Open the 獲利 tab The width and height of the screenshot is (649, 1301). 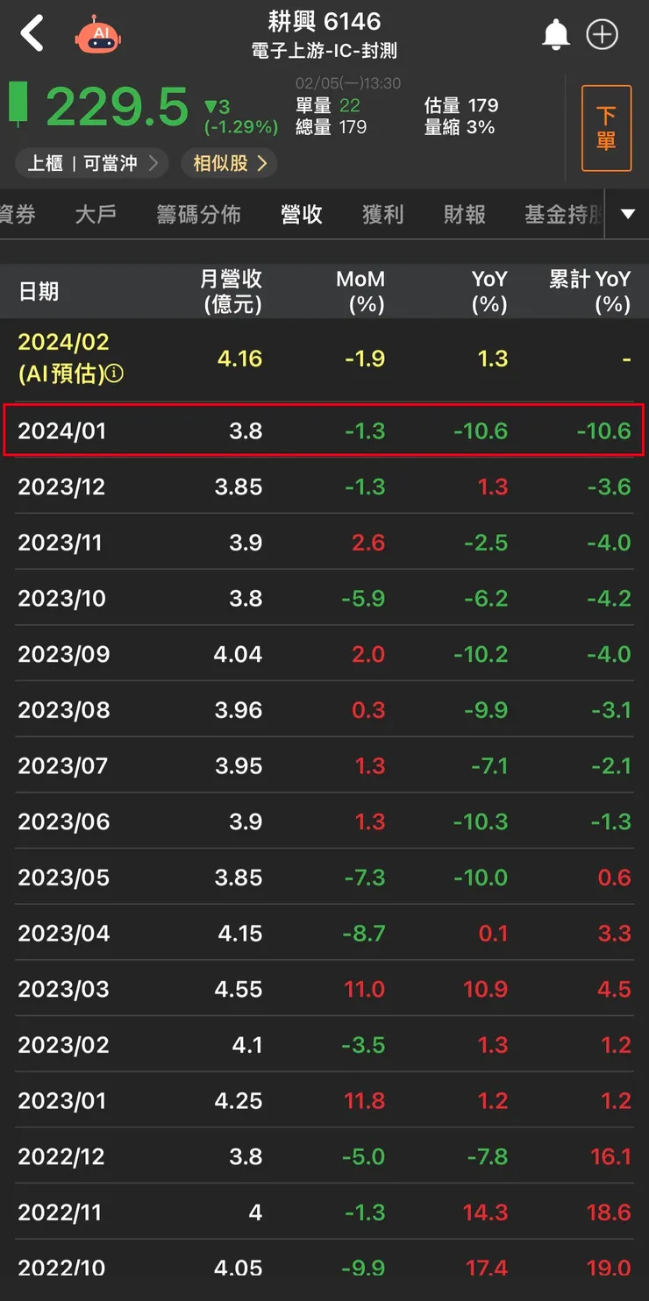(x=383, y=215)
